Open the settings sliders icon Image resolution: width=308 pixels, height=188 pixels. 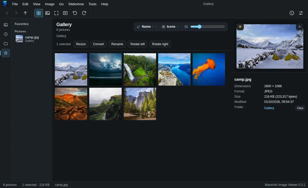pyautogui.click(x=301, y=13)
